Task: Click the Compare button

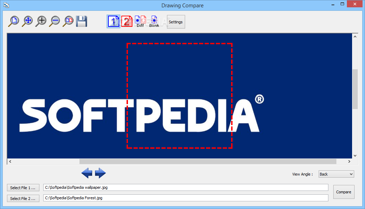Action: (344, 192)
